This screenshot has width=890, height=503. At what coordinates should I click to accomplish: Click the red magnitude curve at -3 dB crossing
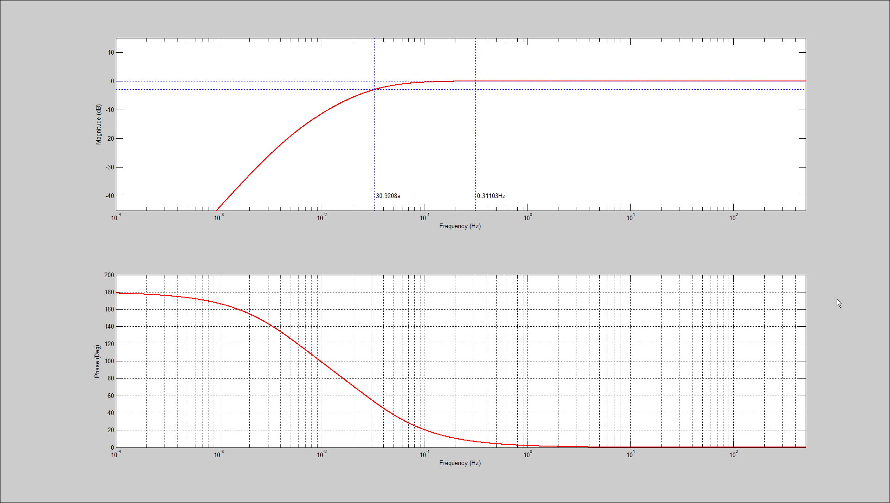[x=375, y=89]
